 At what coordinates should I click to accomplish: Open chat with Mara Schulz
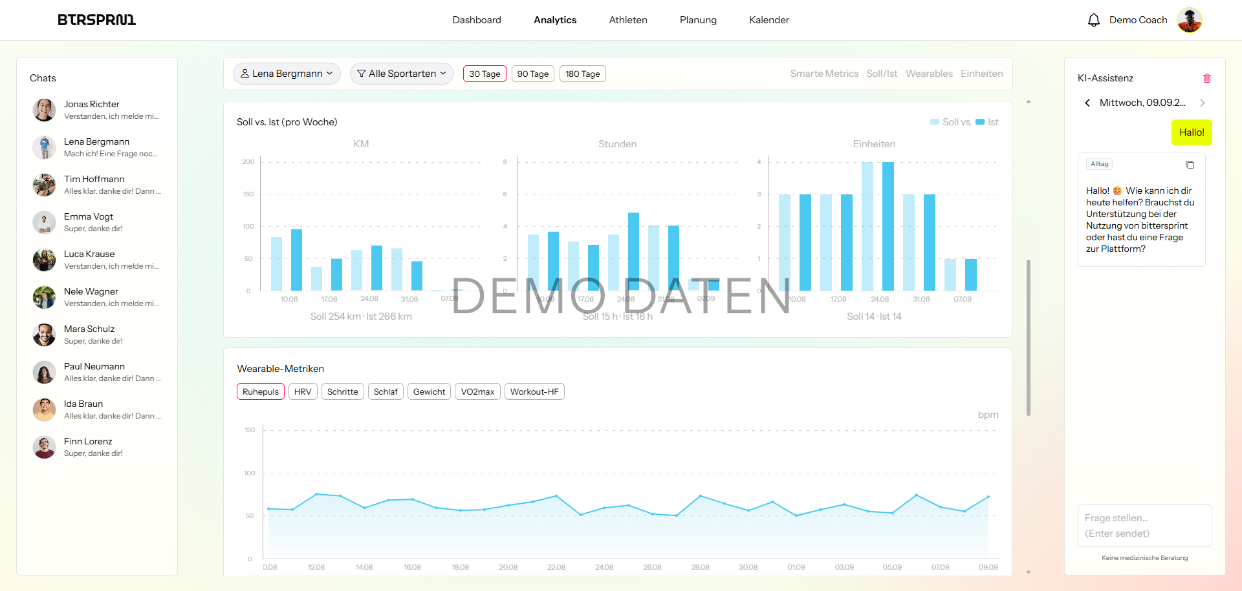tap(97, 335)
